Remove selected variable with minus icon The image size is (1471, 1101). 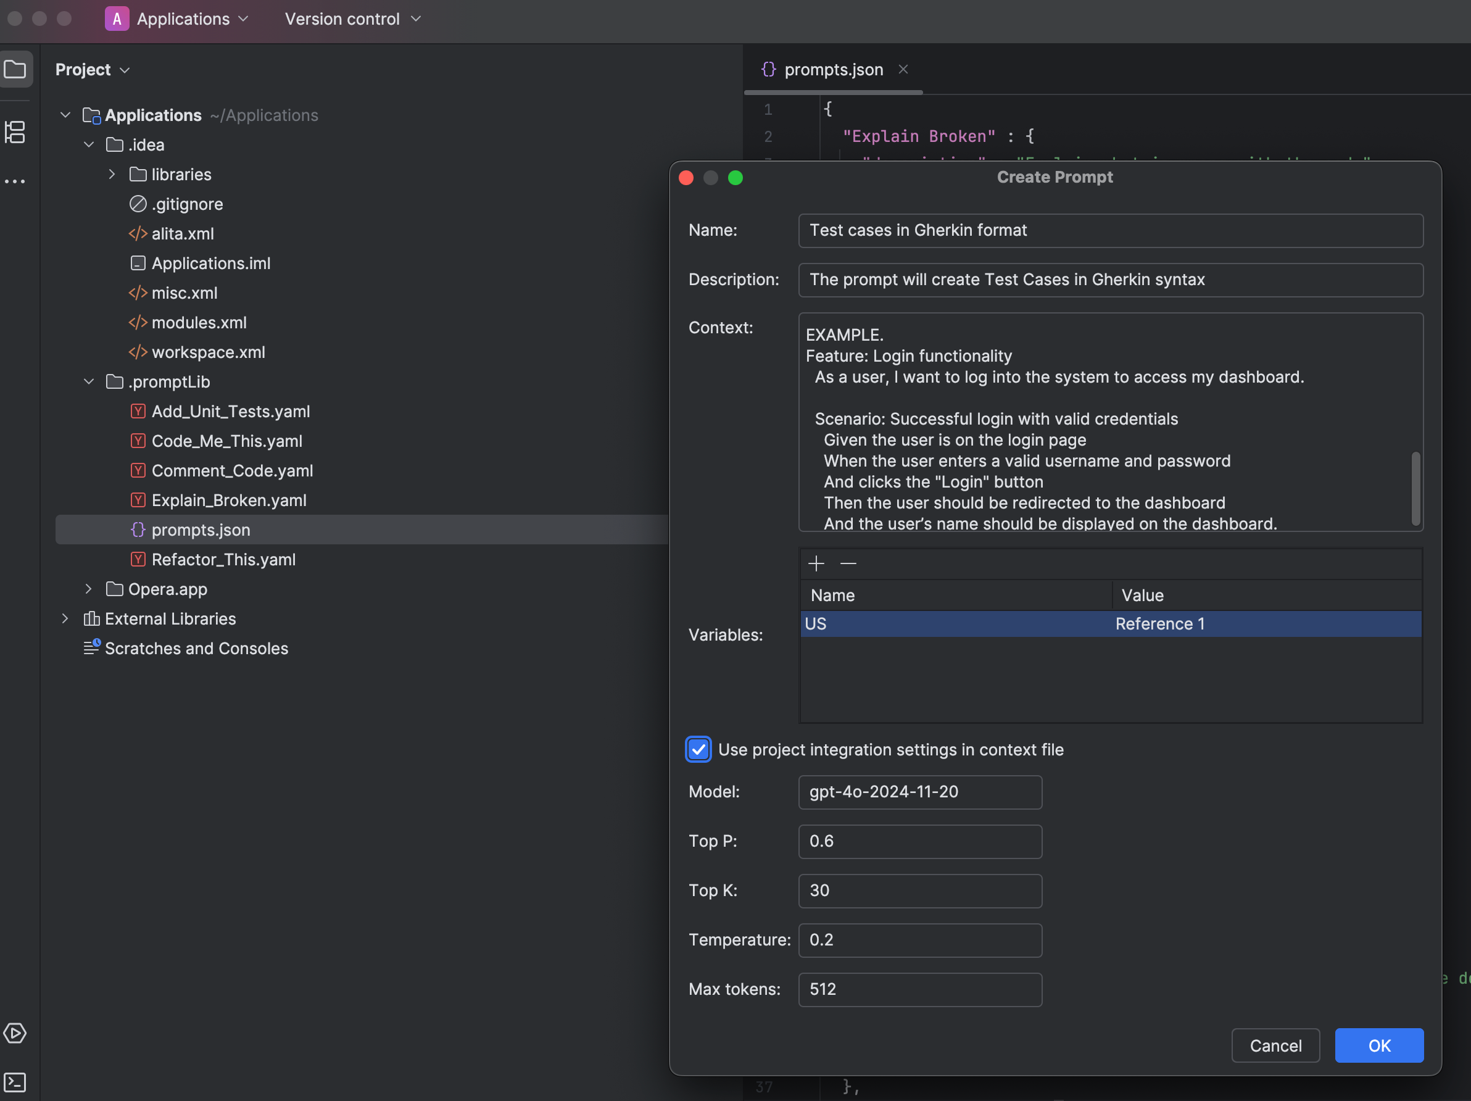[x=848, y=563]
